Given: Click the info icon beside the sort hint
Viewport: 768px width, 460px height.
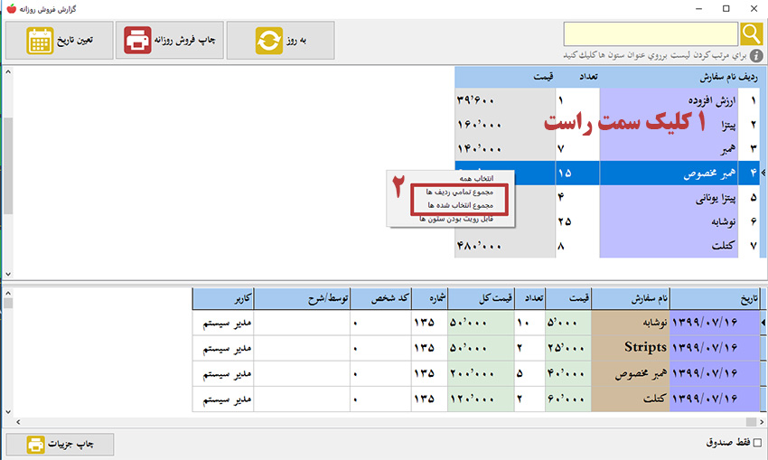Looking at the screenshot, I should [757, 55].
